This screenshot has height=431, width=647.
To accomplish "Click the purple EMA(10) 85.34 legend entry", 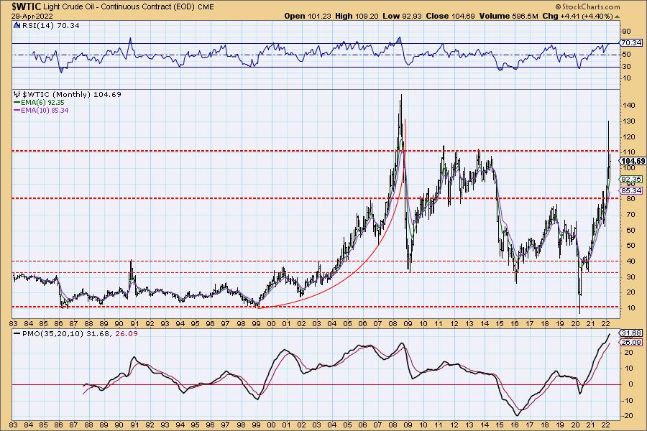I will click(41, 111).
